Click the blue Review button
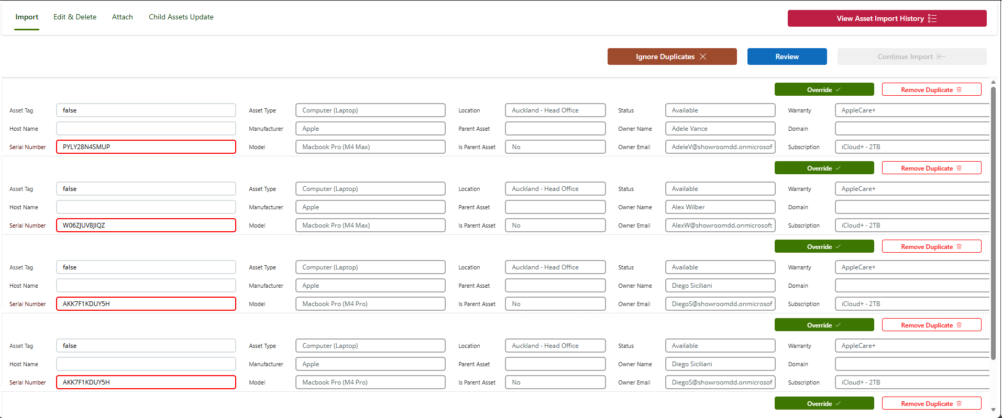Viewport: 1002px width, 418px height. [x=787, y=57]
